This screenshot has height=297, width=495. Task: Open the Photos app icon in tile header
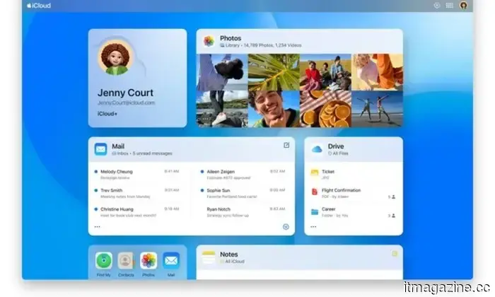point(209,41)
